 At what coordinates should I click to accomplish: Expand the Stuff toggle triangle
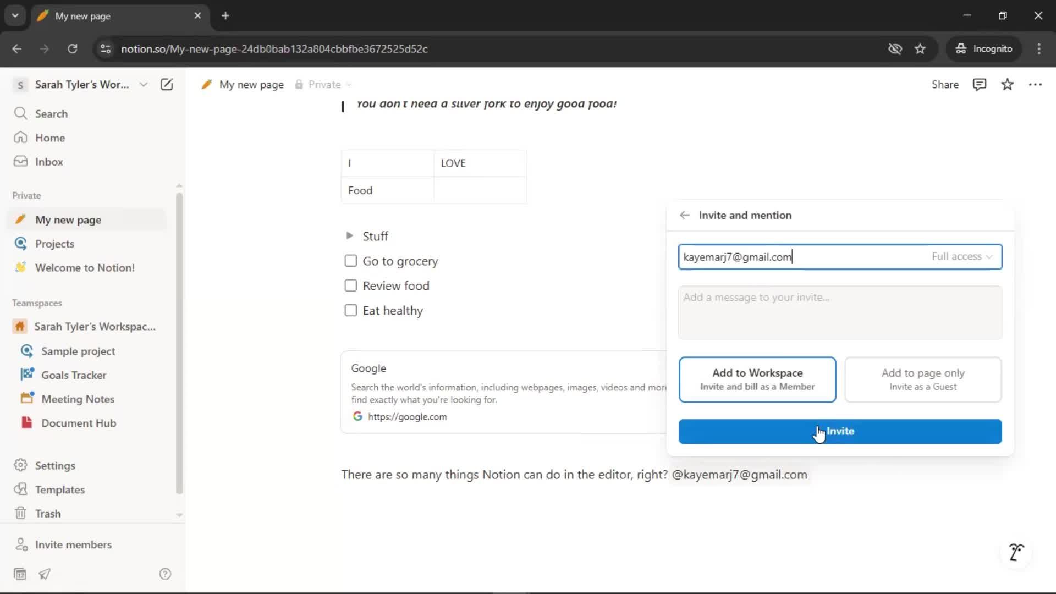(x=349, y=236)
